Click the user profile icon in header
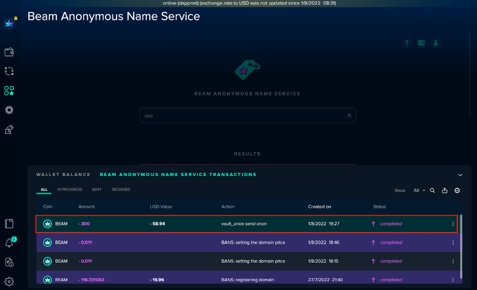This screenshot has height=290, width=477. tap(436, 43)
